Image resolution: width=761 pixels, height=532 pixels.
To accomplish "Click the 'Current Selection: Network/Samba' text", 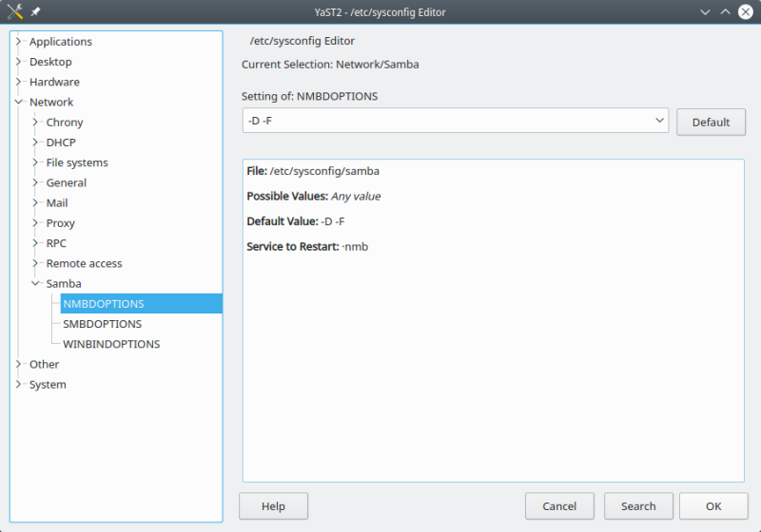I will [330, 65].
